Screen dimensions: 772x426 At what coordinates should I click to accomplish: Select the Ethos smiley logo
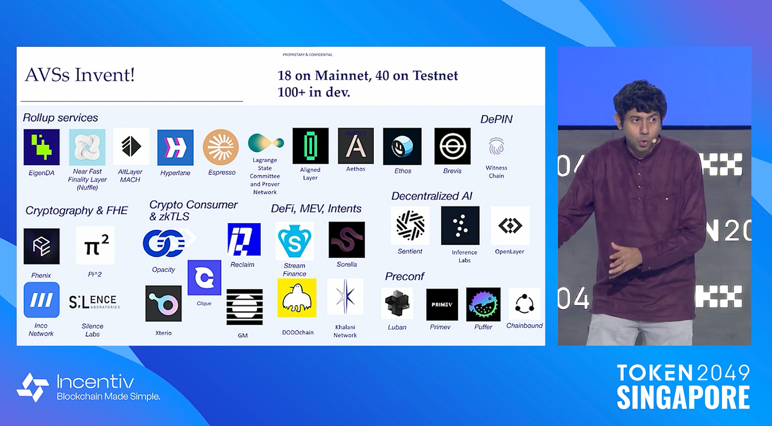(402, 147)
